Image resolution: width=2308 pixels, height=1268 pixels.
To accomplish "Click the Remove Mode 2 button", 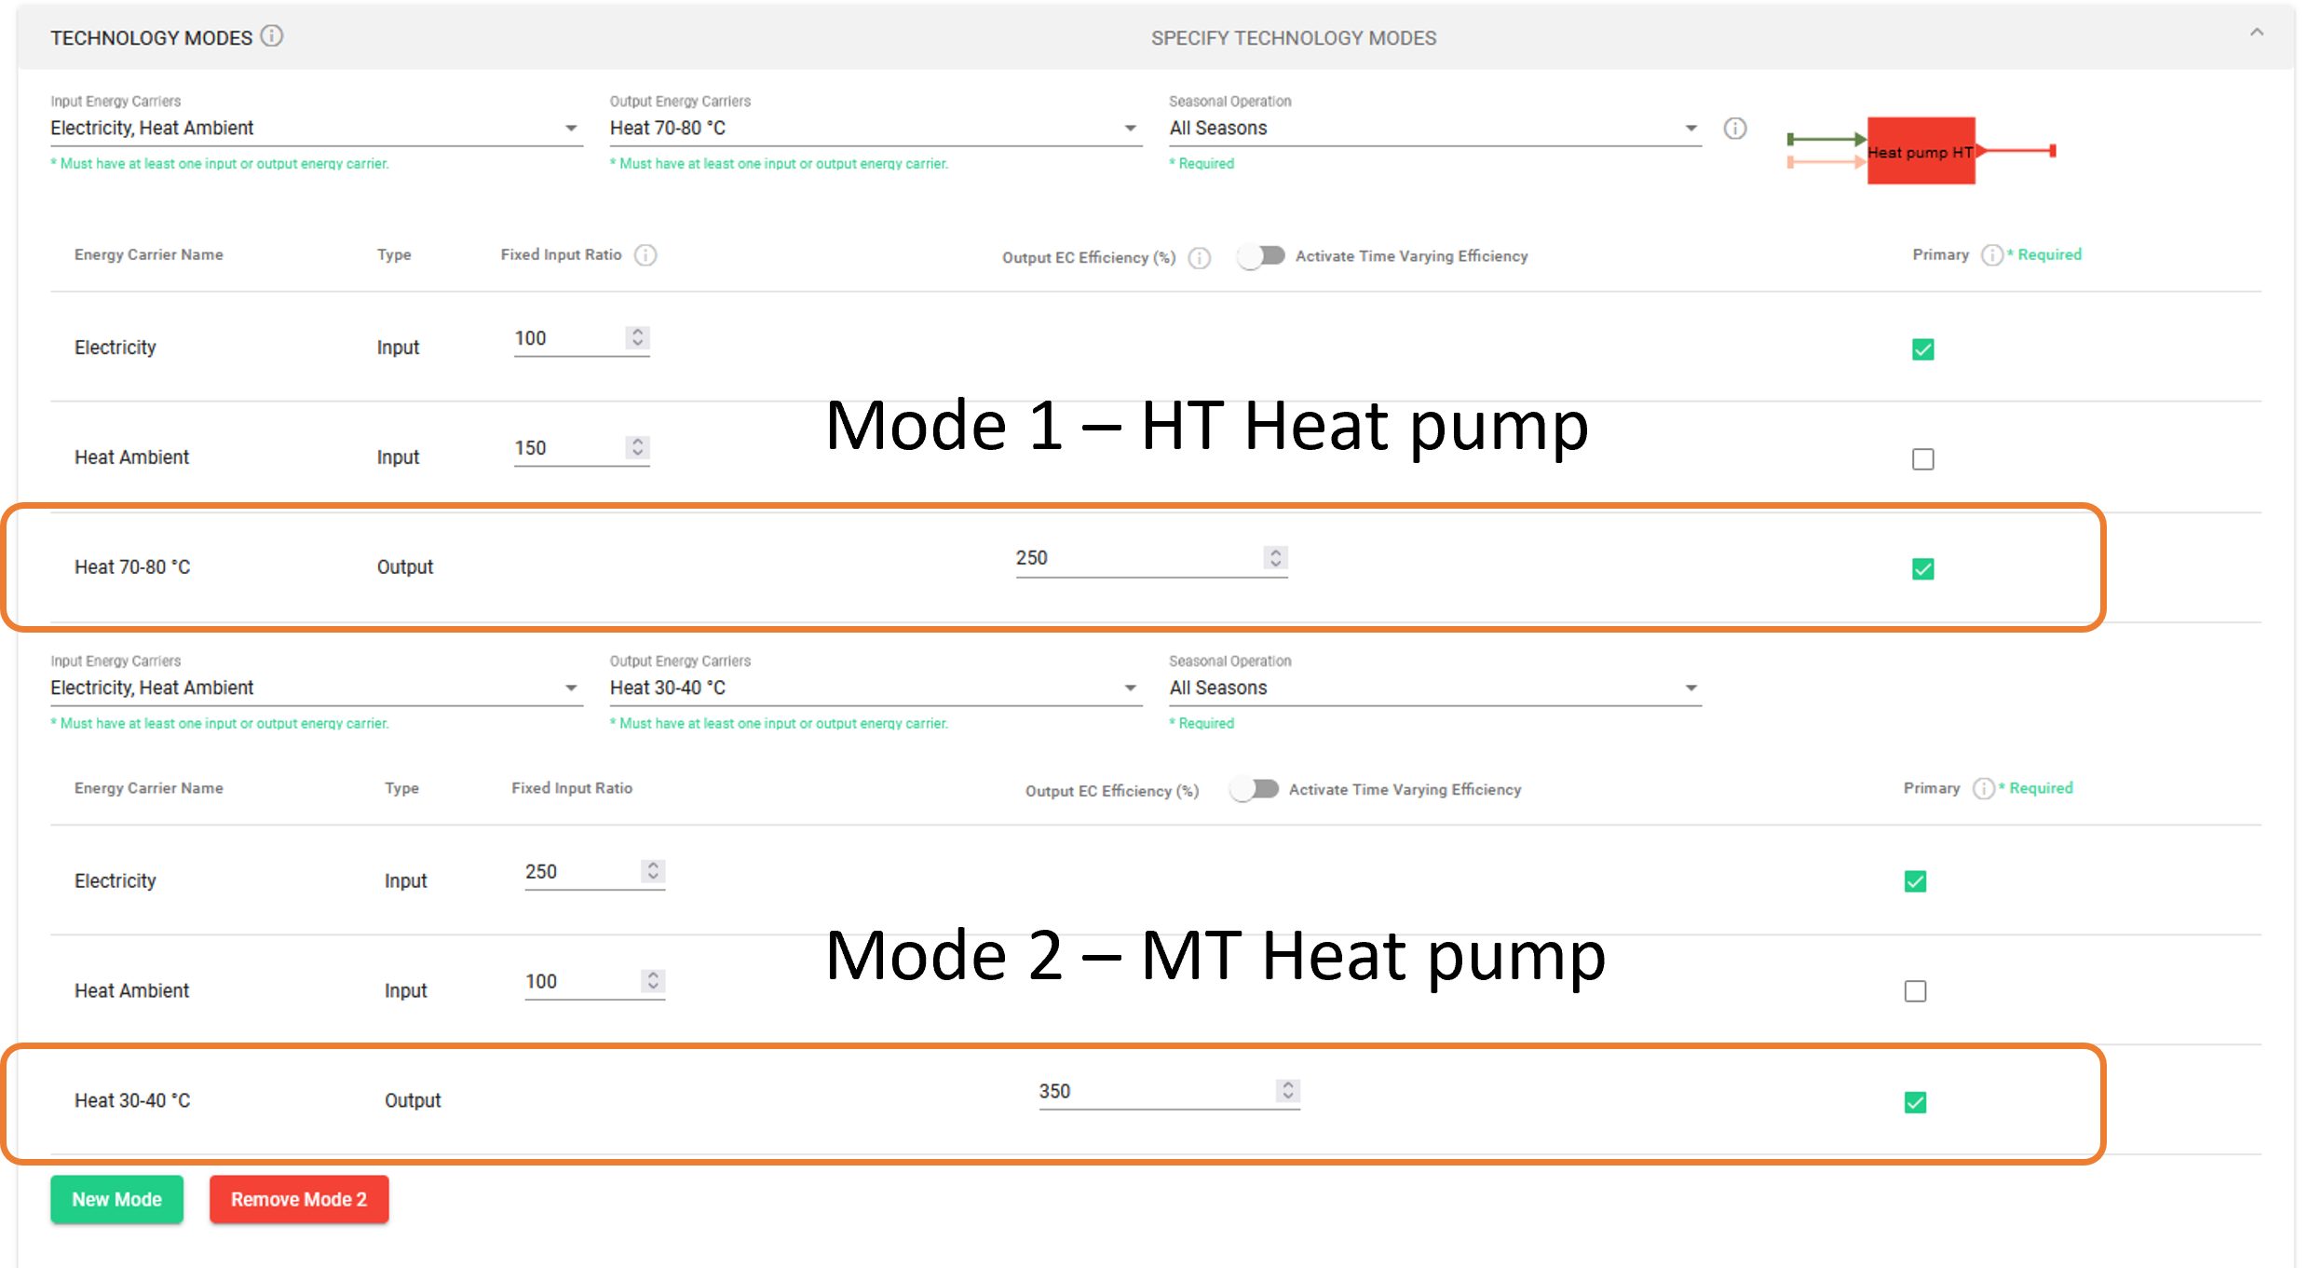I will (298, 1200).
